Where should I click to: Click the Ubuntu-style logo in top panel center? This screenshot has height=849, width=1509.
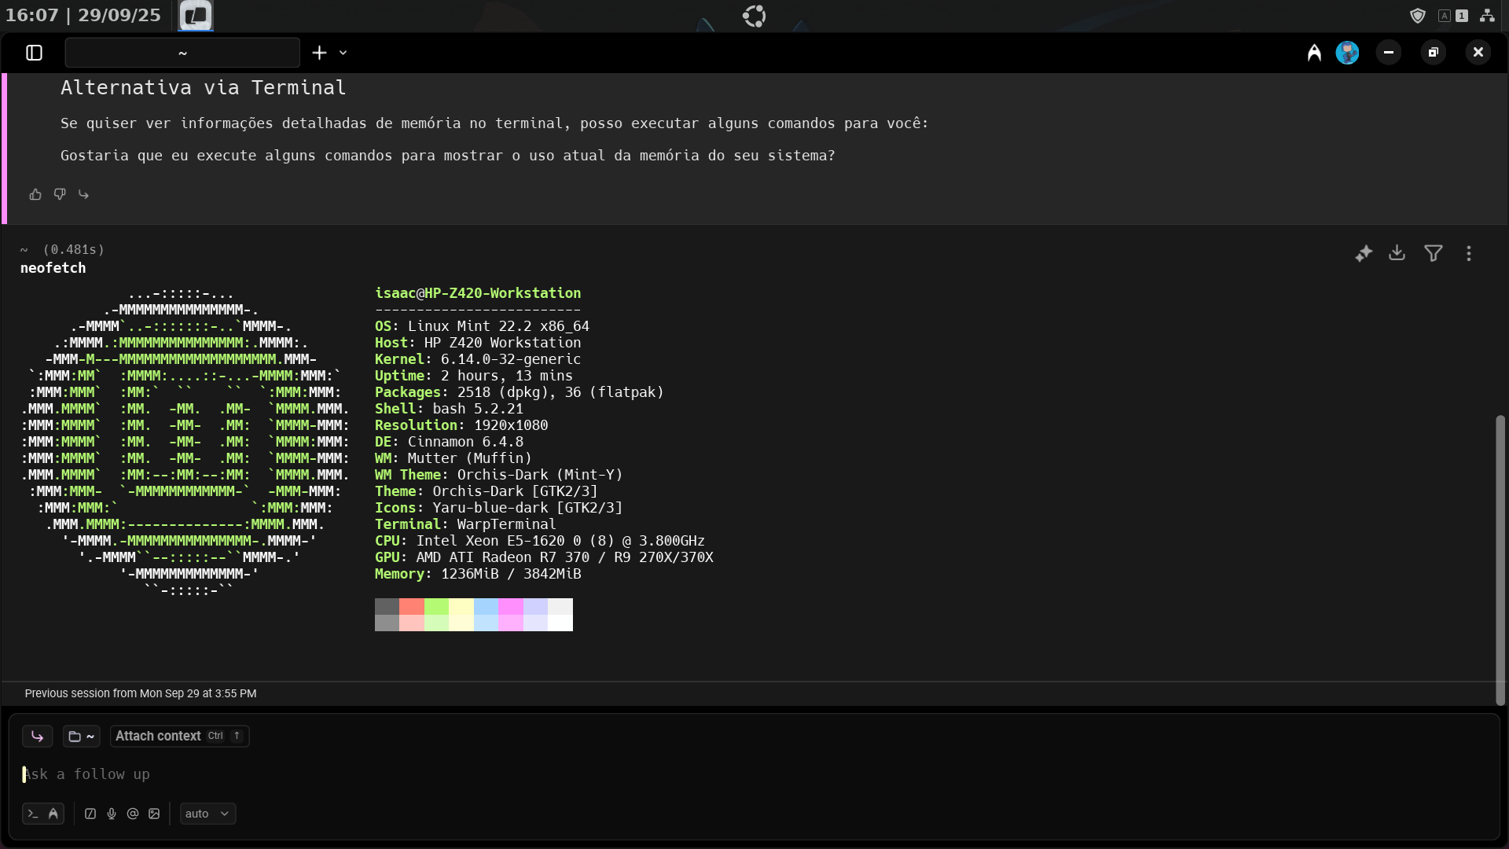pos(754,16)
